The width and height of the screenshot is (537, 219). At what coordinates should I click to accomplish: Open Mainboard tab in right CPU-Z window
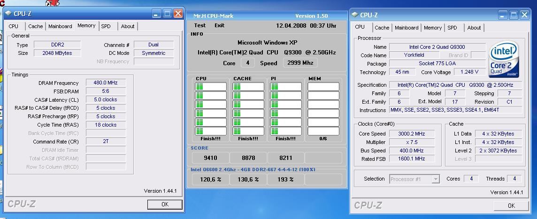click(x=407, y=28)
